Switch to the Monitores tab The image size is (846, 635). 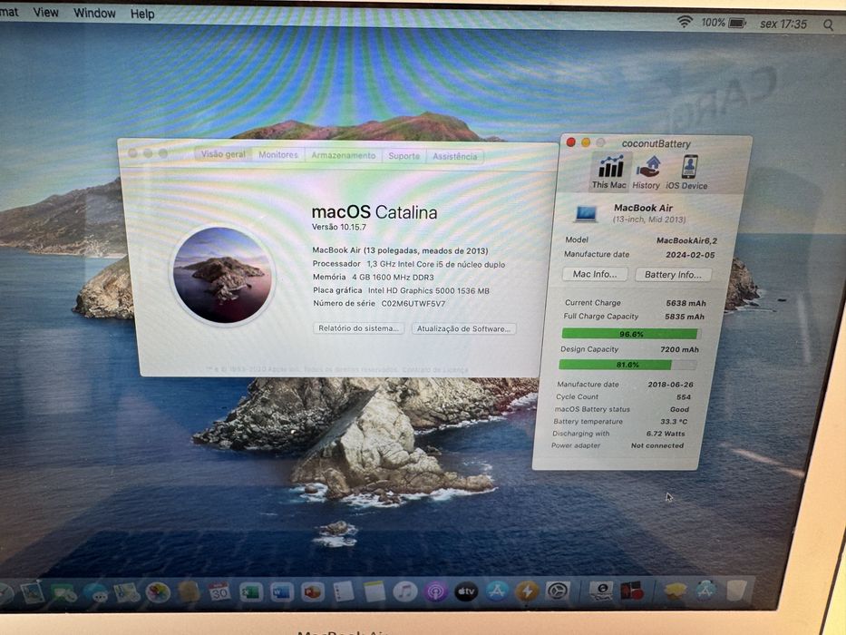[278, 154]
